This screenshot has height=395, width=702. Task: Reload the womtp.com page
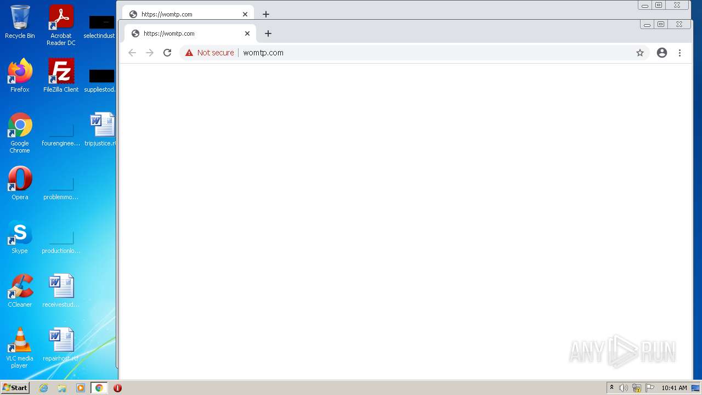pyautogui.click(x=167, y=53)
